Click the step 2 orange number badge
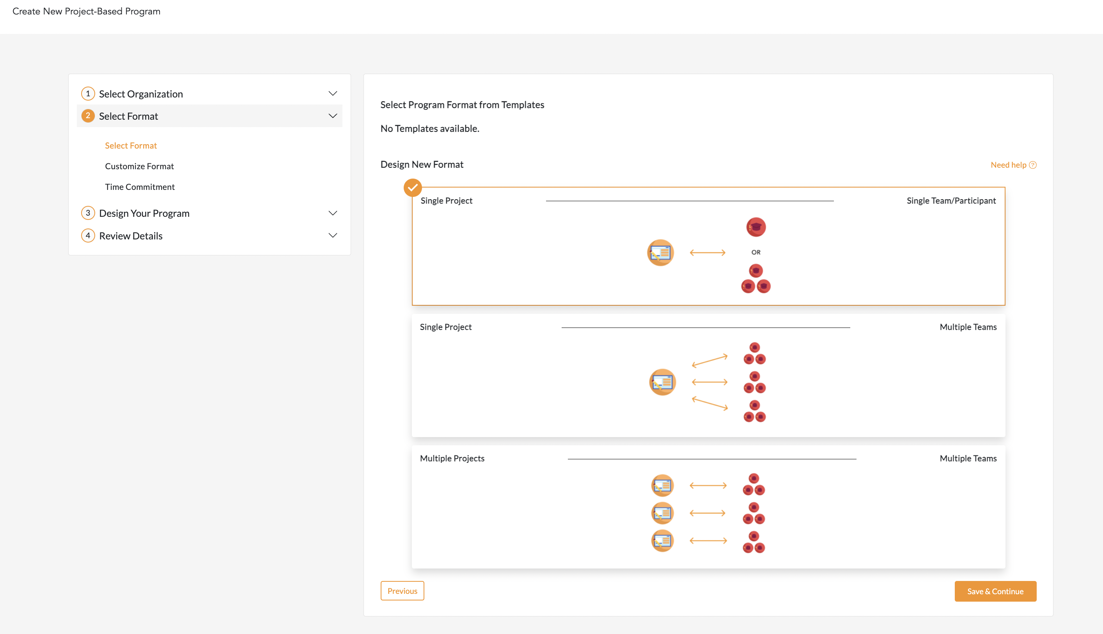 tap(88, 116)
